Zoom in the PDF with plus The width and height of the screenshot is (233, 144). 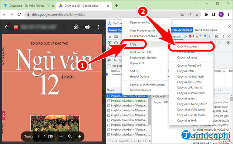click(80, 137)
